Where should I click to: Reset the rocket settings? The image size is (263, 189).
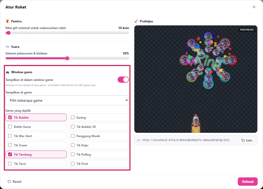(x=14, y=182)
